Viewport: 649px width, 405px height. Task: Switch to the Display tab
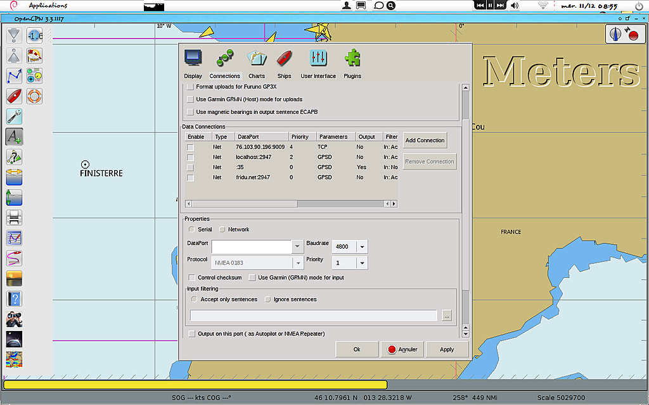click(193, 64)
